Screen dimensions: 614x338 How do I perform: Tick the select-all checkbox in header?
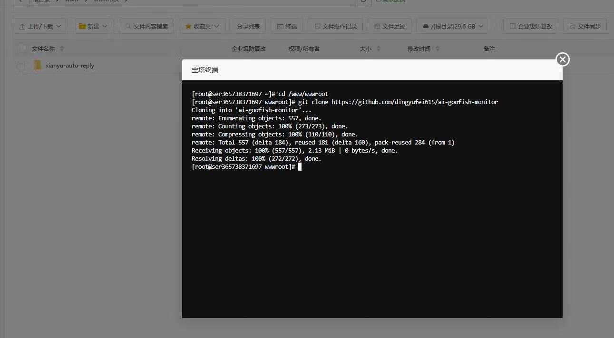21,48
